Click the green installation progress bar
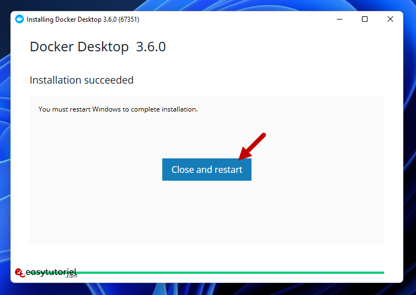The width and height of the screenshot is (416, 295). point(207,273)
